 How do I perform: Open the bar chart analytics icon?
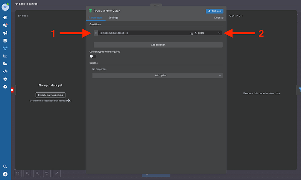coord(5,56)
